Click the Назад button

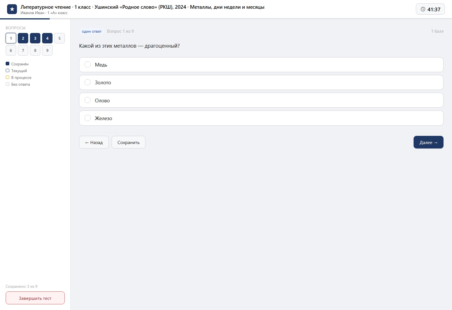coord(94,142)
